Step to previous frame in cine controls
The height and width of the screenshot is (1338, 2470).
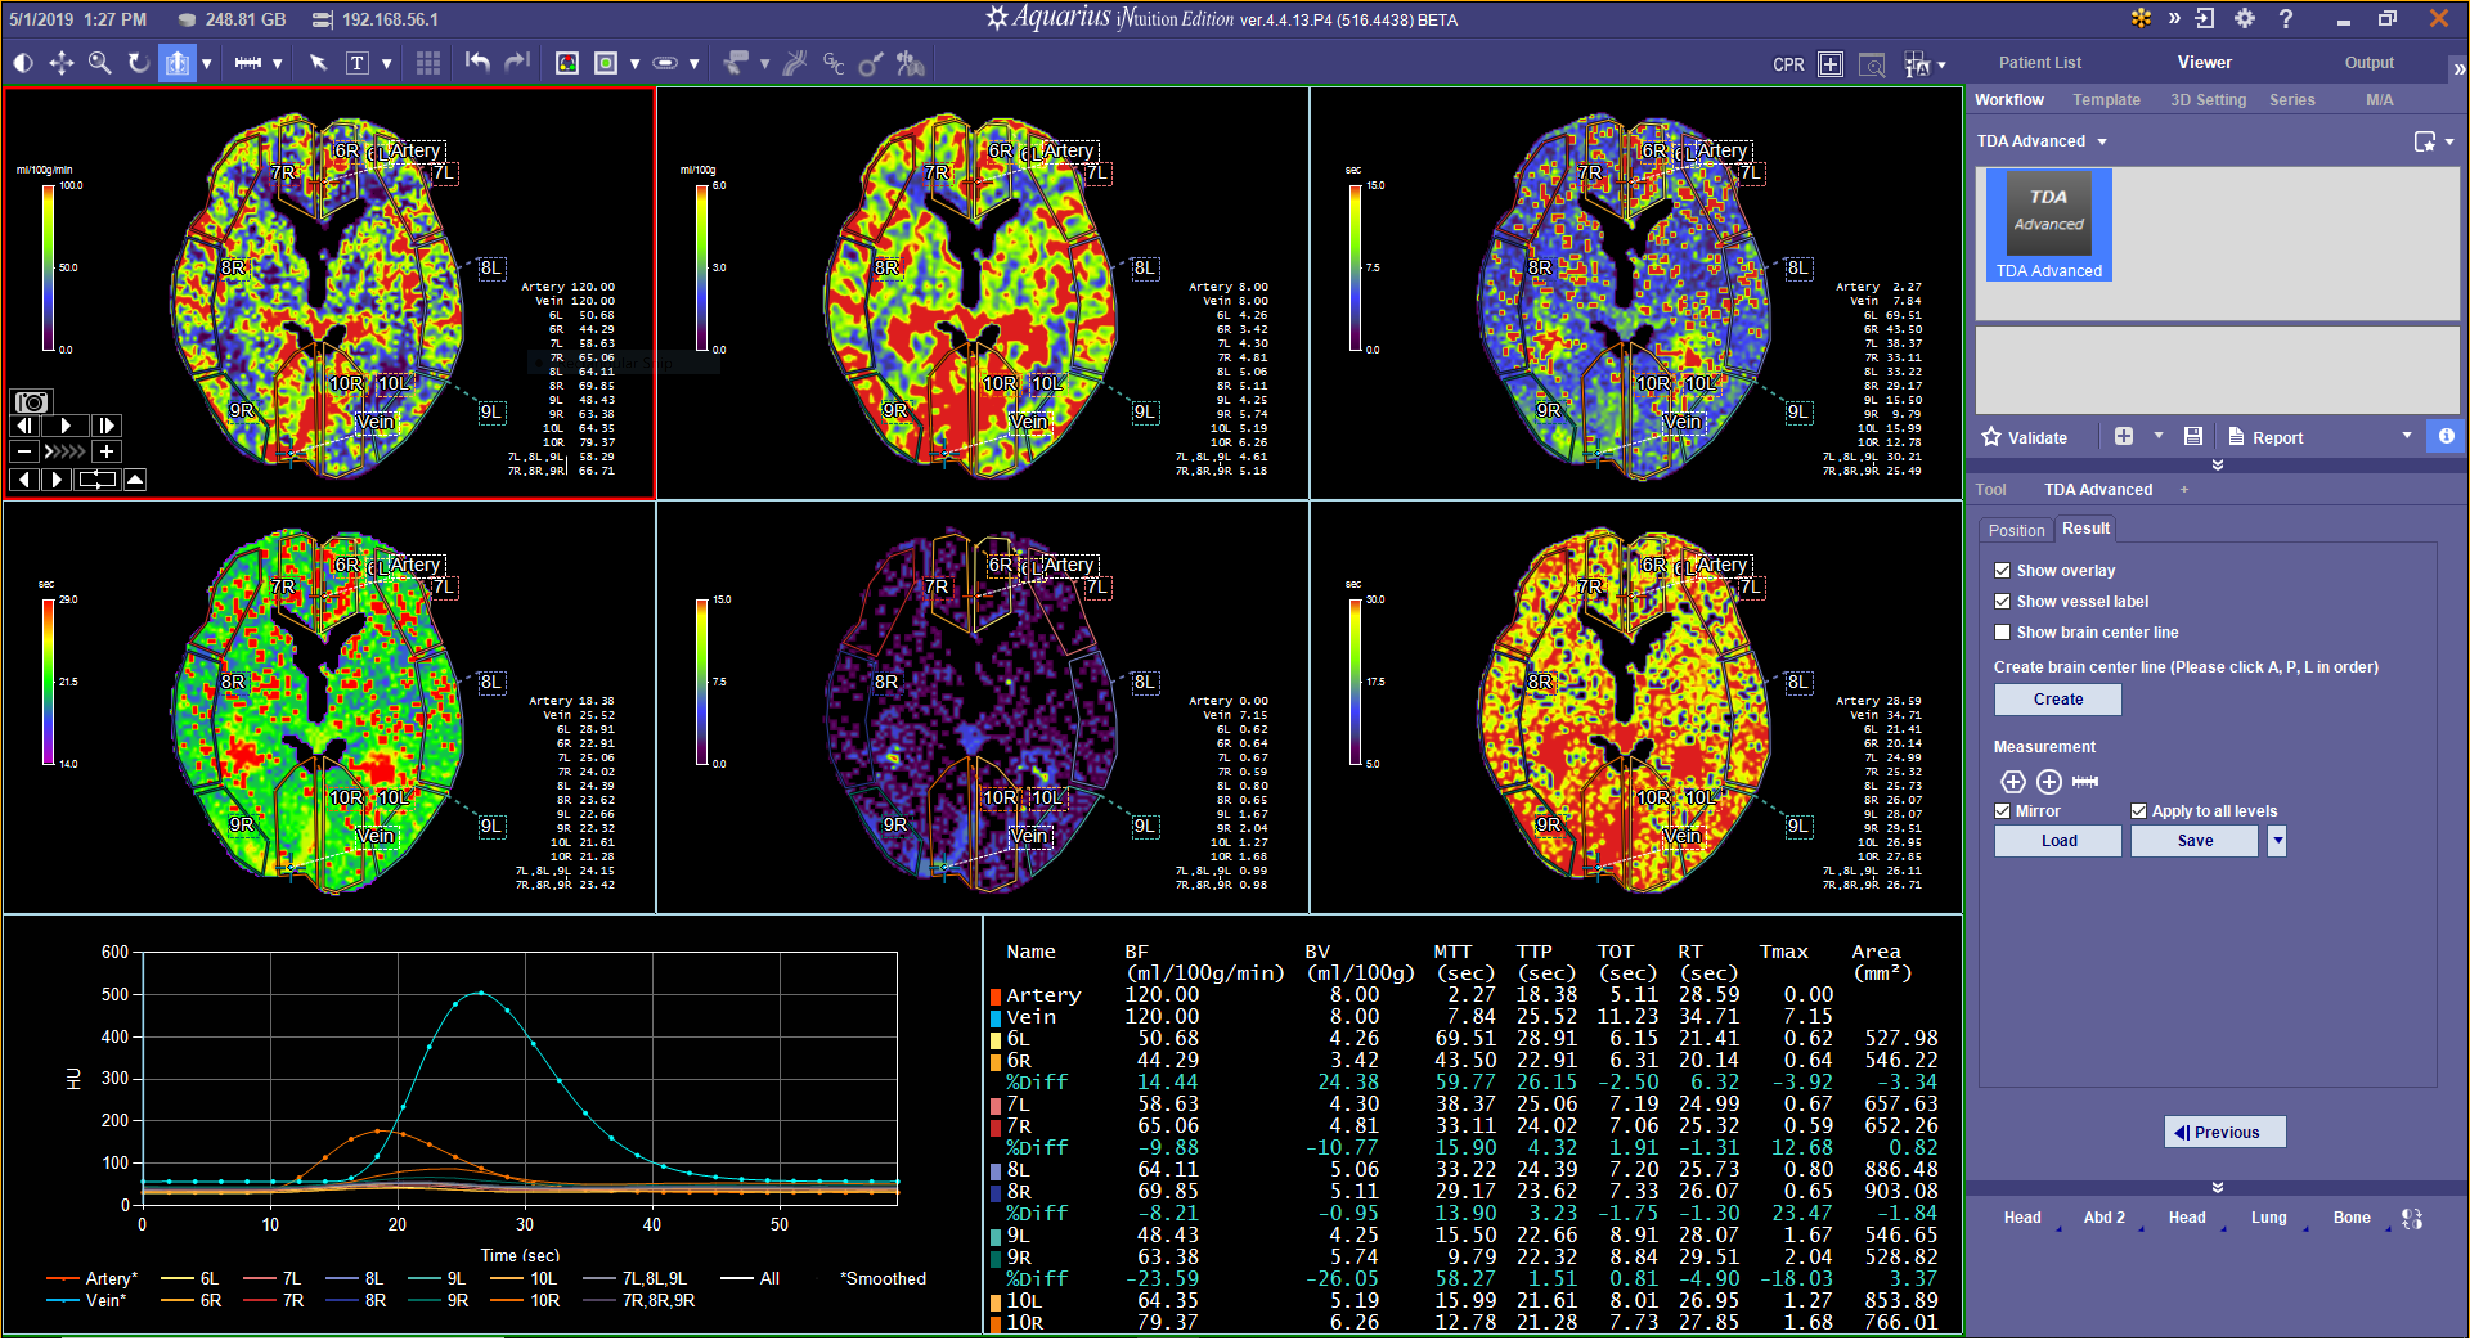[25, 426]
